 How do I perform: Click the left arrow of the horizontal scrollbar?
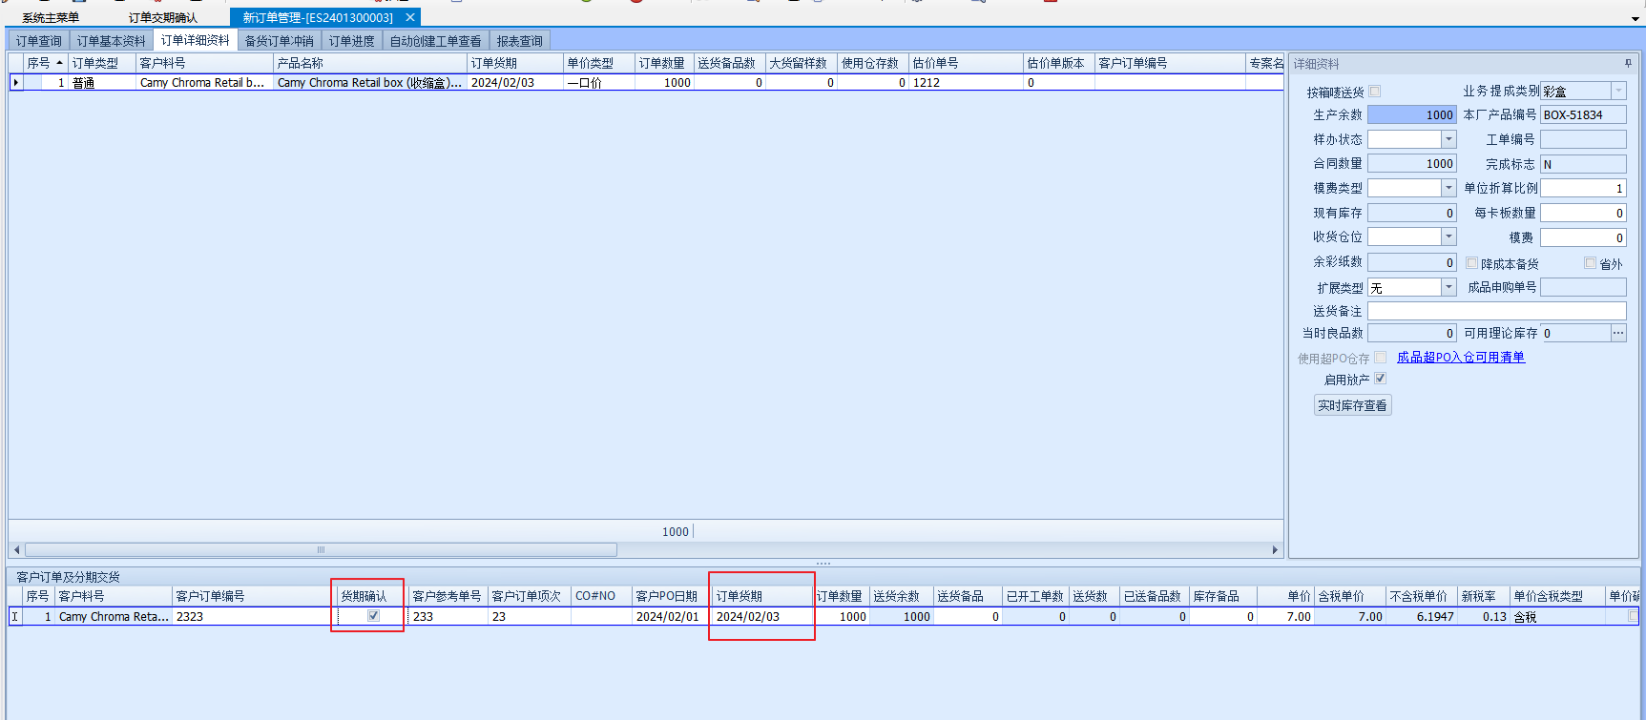[16, 549]
